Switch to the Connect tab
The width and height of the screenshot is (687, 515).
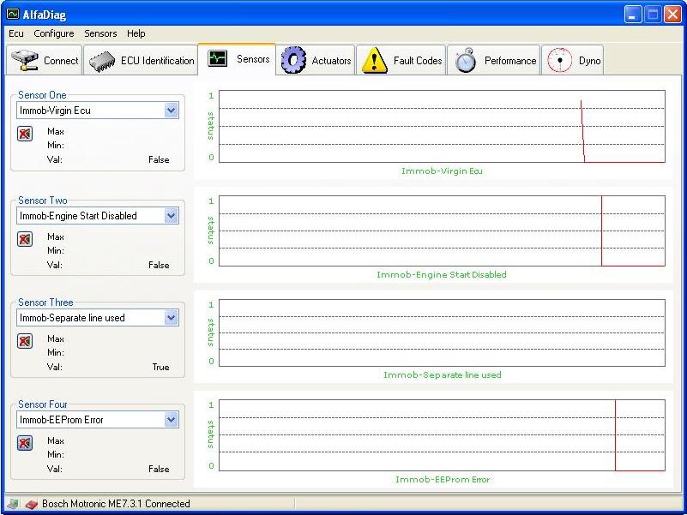point(45,60)
